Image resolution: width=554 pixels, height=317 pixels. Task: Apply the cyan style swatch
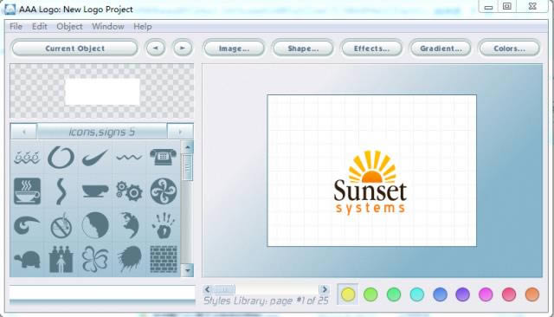pos(417,294)
